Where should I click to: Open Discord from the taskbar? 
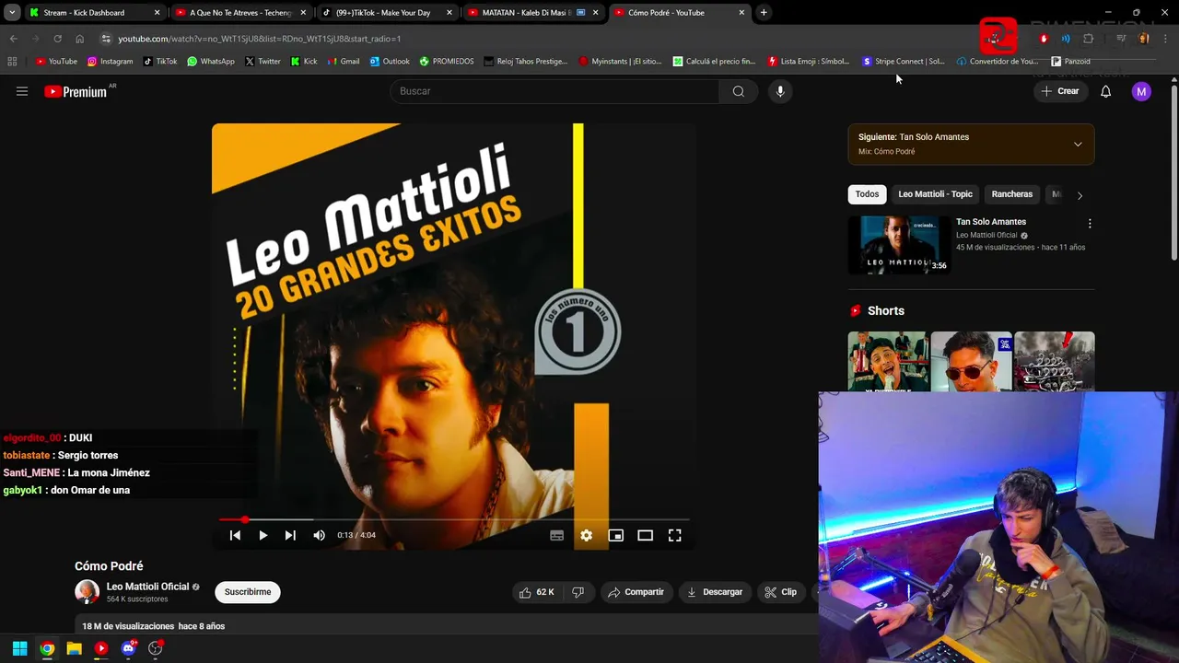click(128, 648)
